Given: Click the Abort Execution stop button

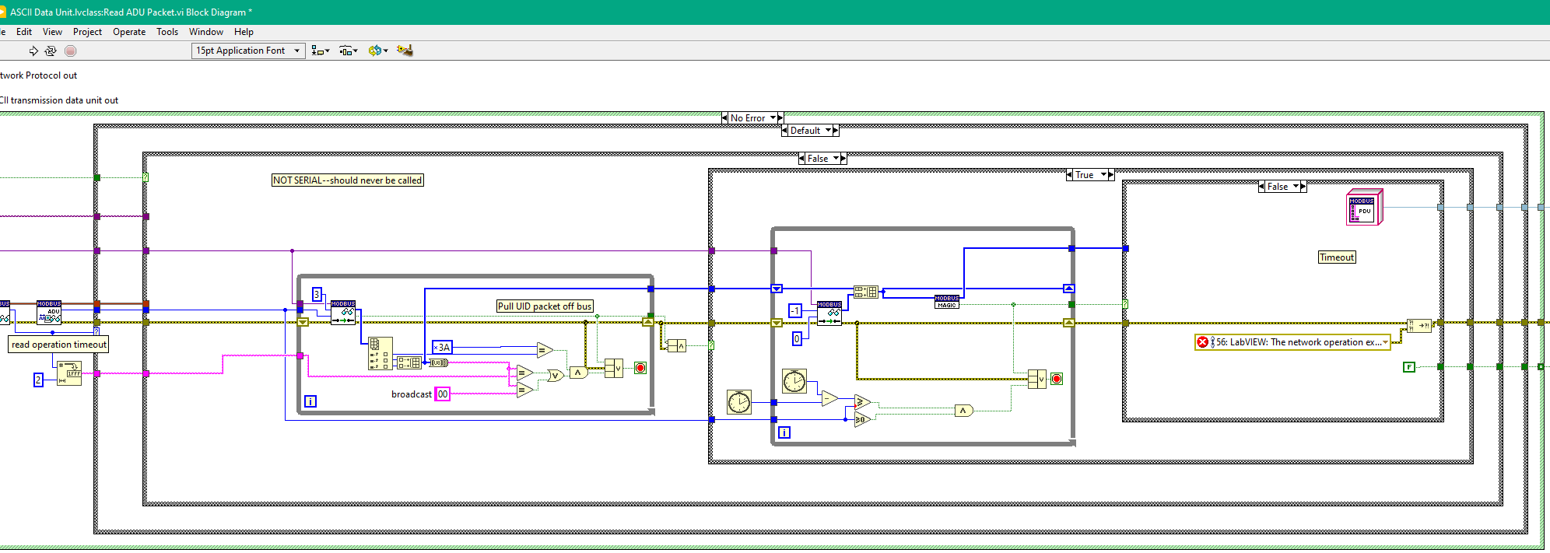Looking at the screenshot, I should [70, 51].
